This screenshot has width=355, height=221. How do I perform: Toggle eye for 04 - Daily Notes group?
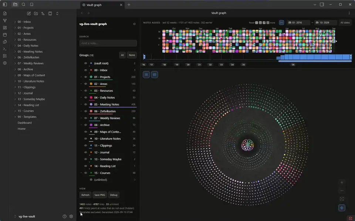[85, 97]
